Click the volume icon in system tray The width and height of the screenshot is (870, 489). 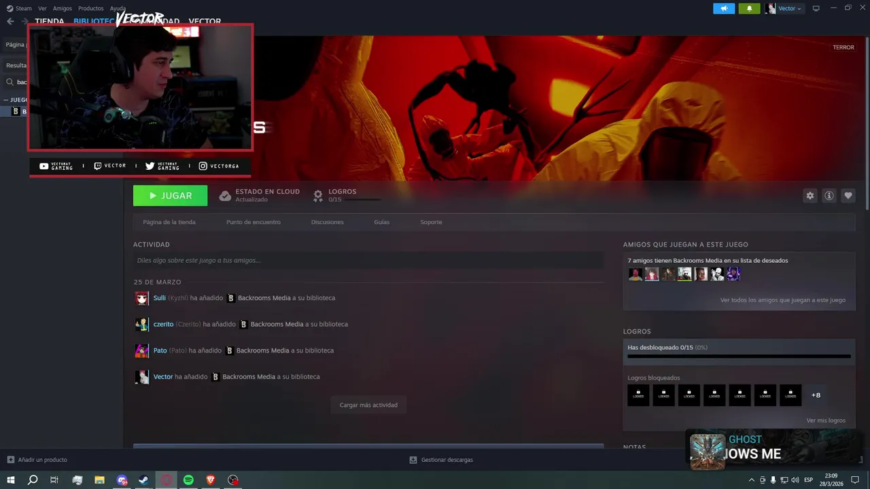click(x=795, y=480)
